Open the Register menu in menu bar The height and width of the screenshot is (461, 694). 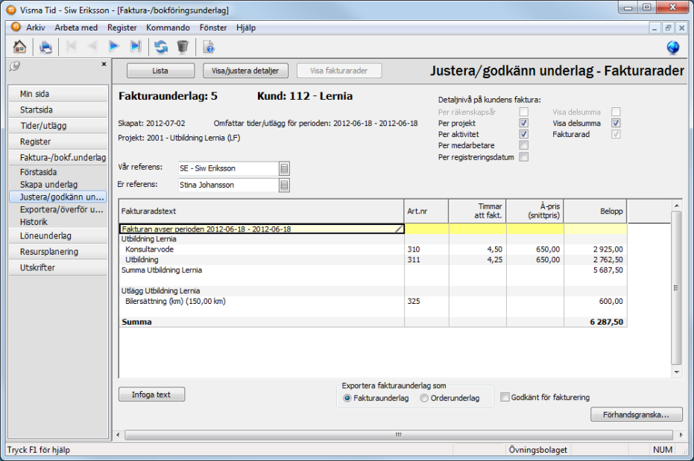[x=122, y=28]
